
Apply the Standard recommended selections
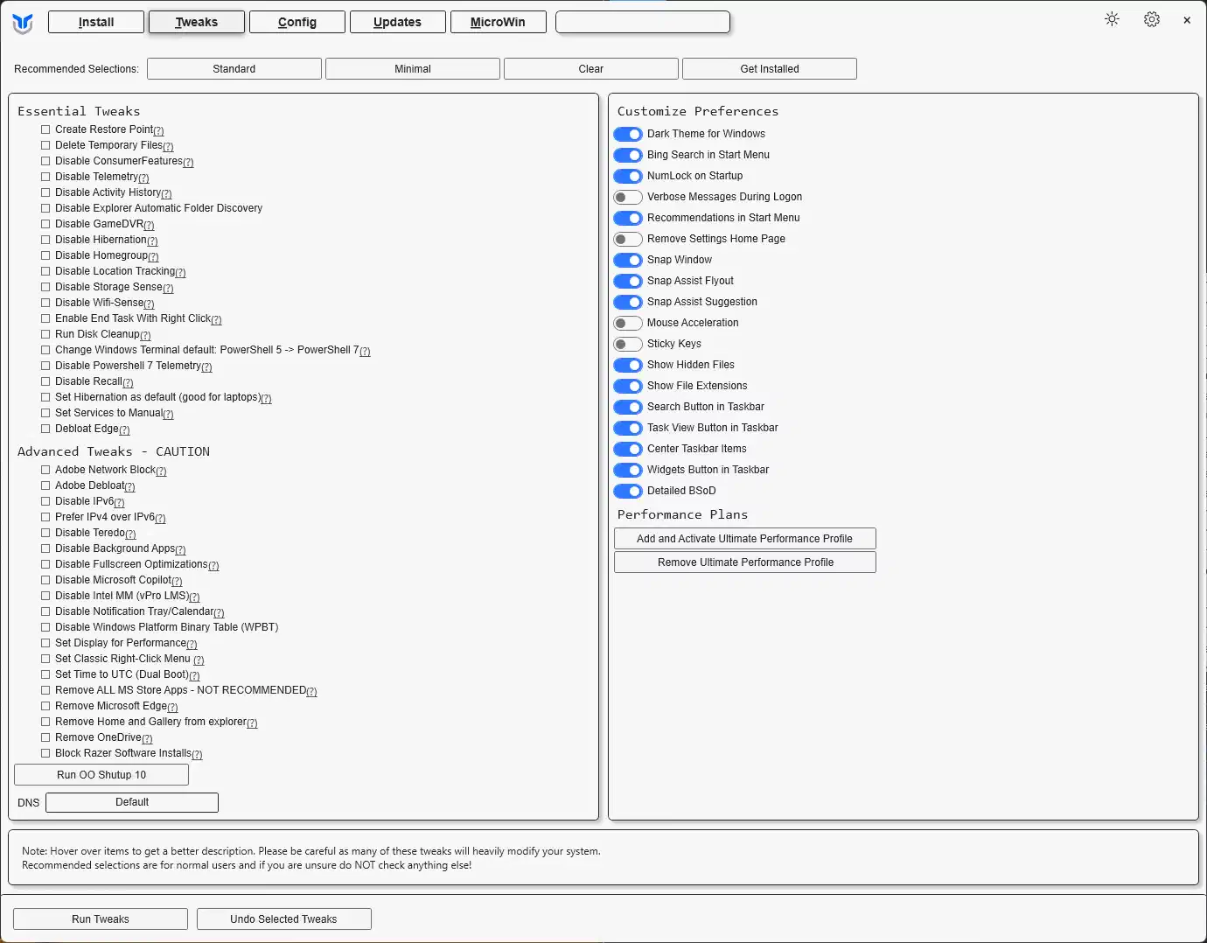[234, 68]
